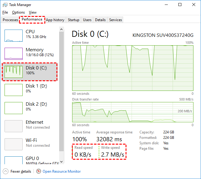Select Disk 2 (D:) in sidebar
Screen dimensions: 201x179
point(30,108)
